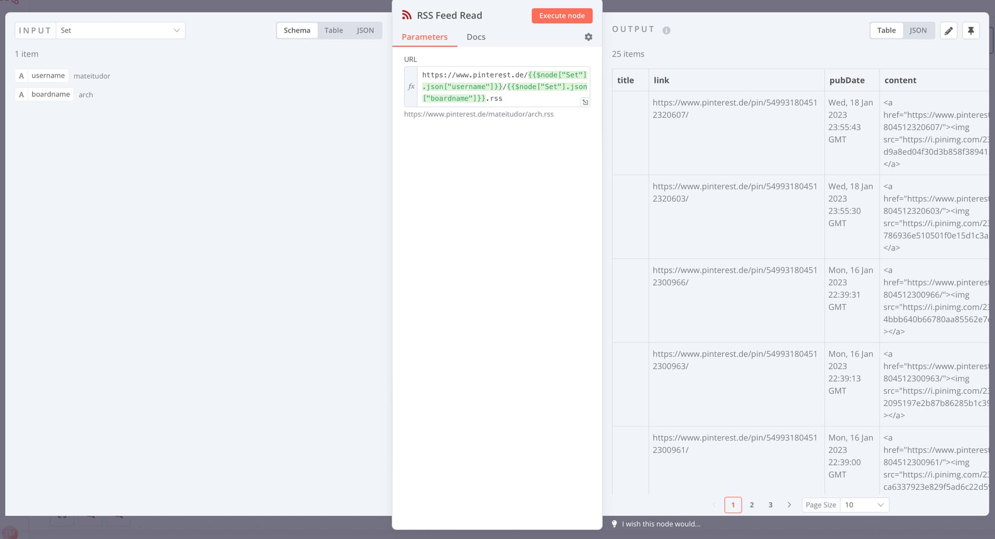Click the link ending in 2300966/

tap(735, 276)
